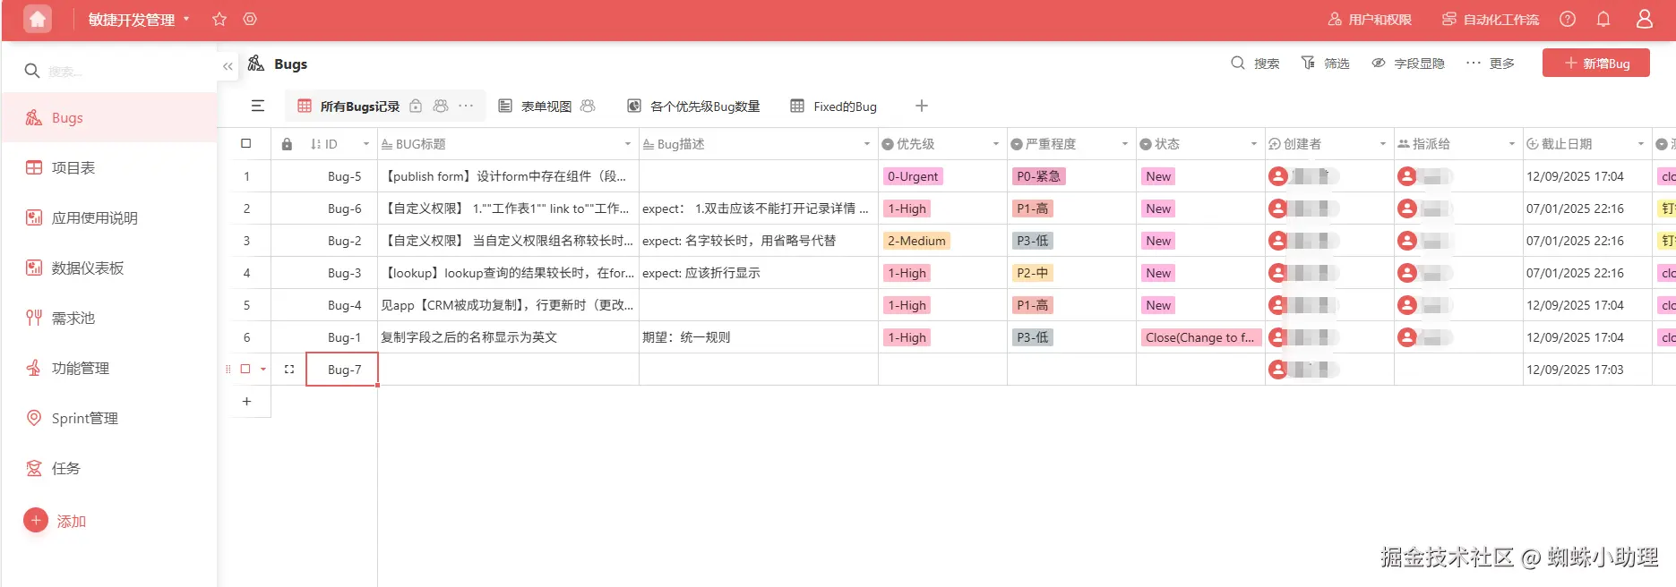Click sharing people icon on 所有Bugs记录 tab
1676x587 pixels.
[441, 106]
